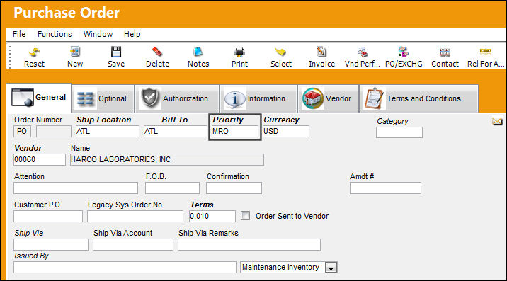Click the grayed order number field
Image resolution: width=507 pixels, height=281 pixels.
click(x=54, y=131)
